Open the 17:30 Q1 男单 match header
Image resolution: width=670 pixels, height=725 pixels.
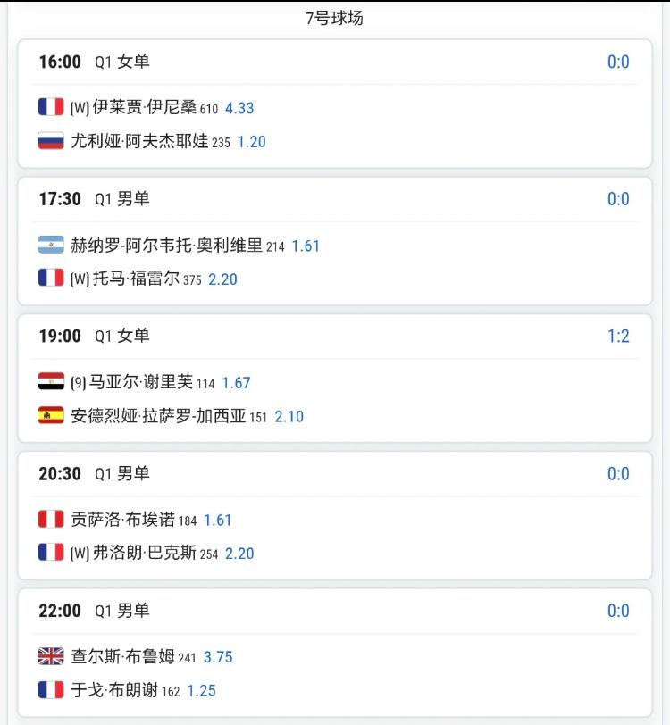coord(95,199)
